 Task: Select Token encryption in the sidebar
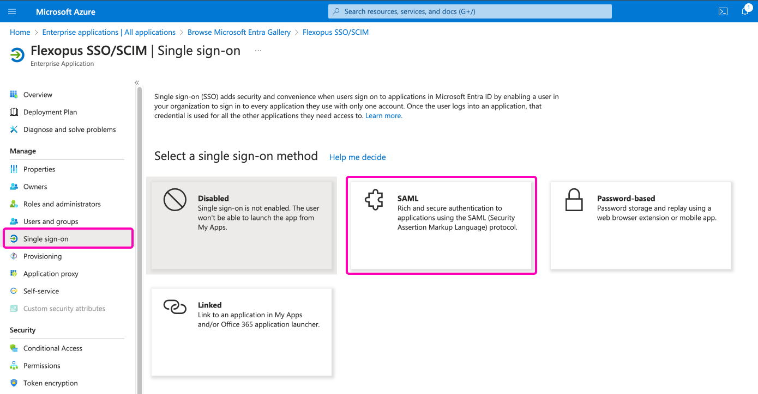pyautogui.click(x=50, y=383)
